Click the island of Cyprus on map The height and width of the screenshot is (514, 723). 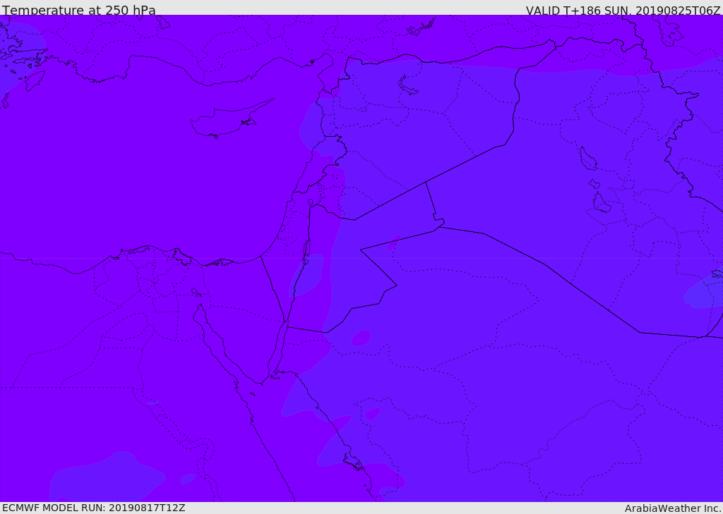(x=226, y=121)
